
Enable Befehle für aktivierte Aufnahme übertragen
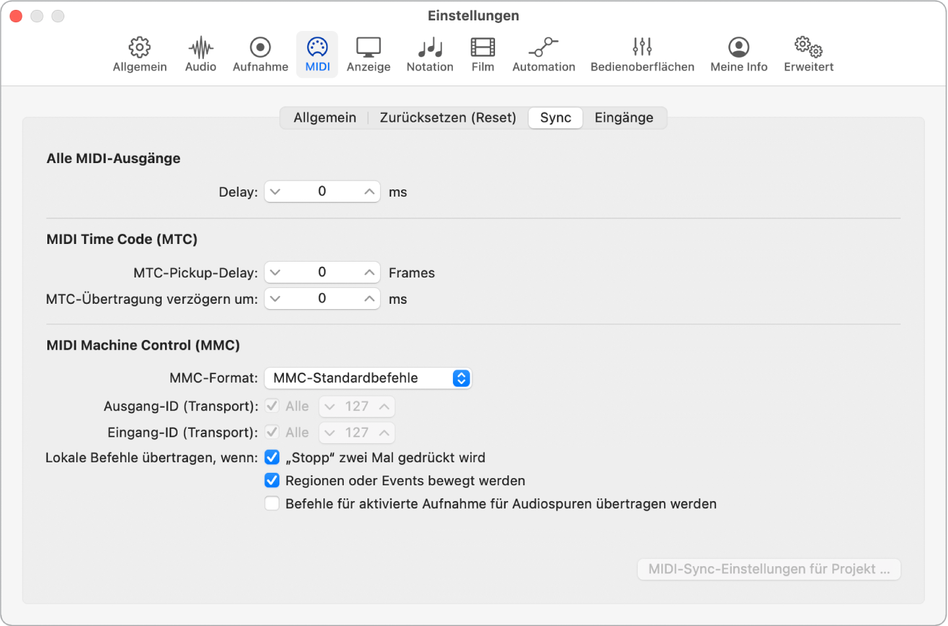coord(272,503)
